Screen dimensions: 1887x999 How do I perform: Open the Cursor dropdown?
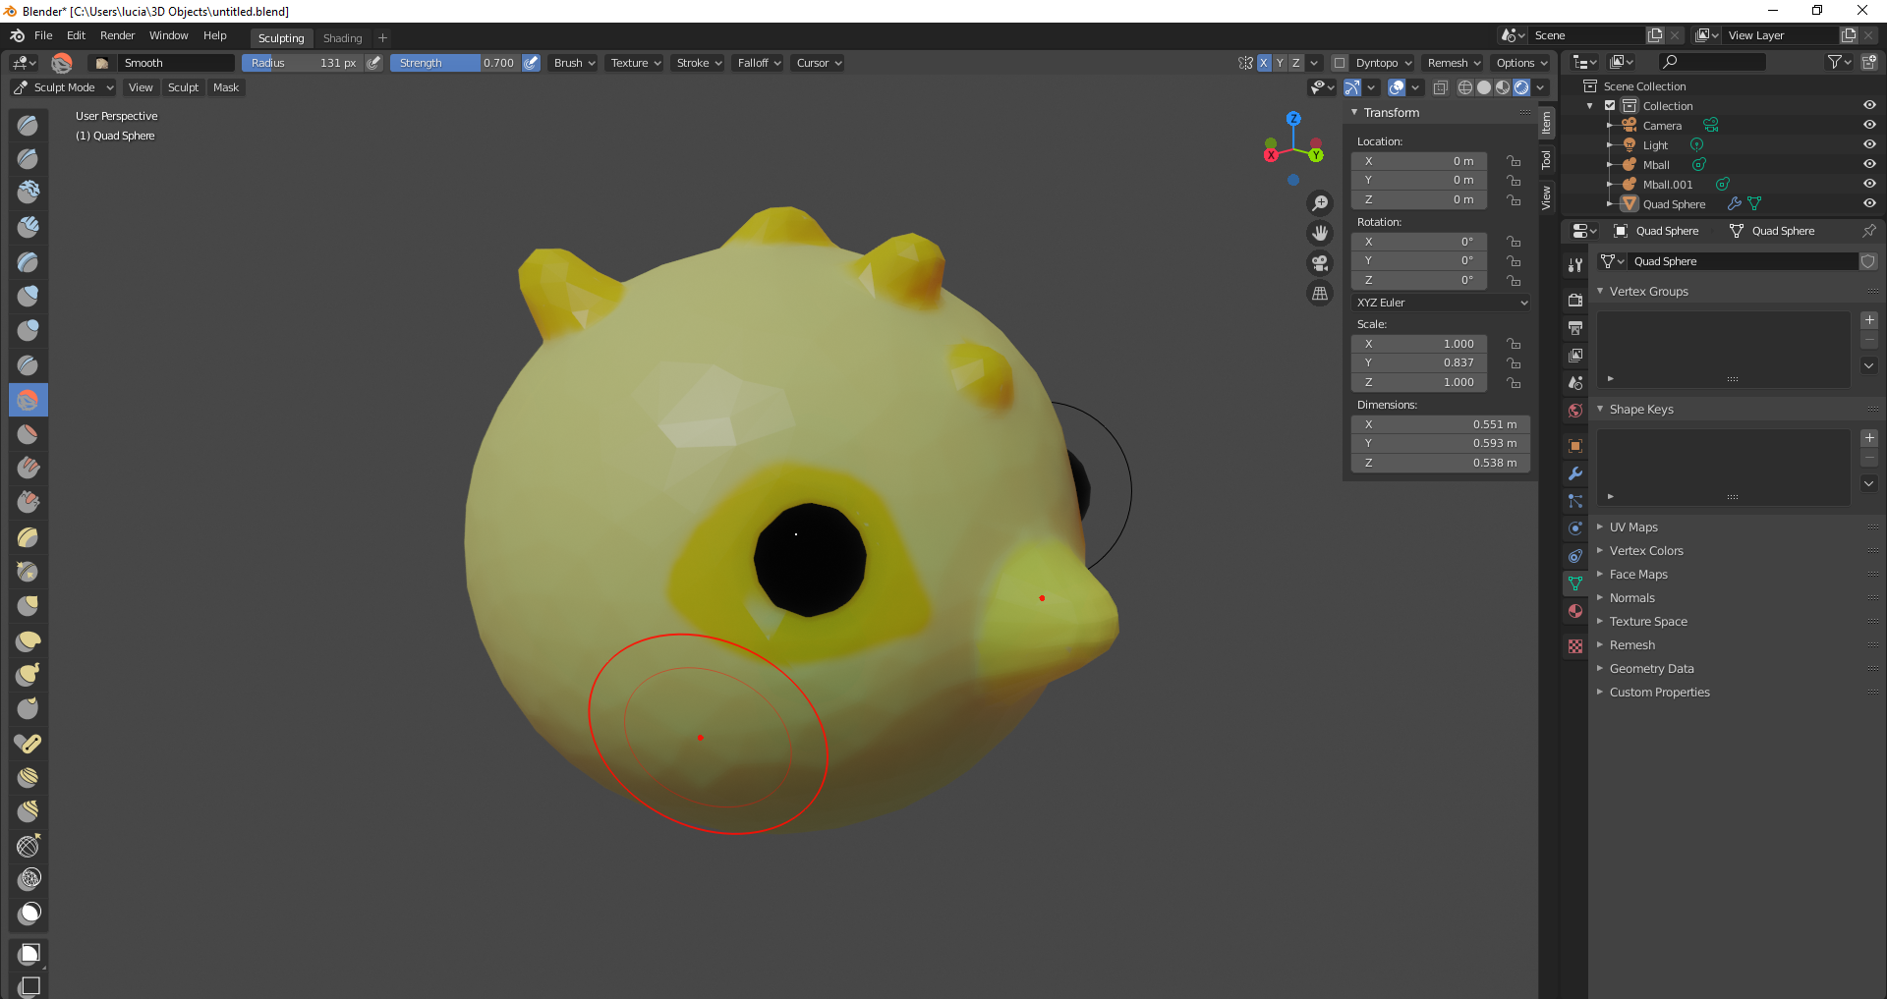819,63
